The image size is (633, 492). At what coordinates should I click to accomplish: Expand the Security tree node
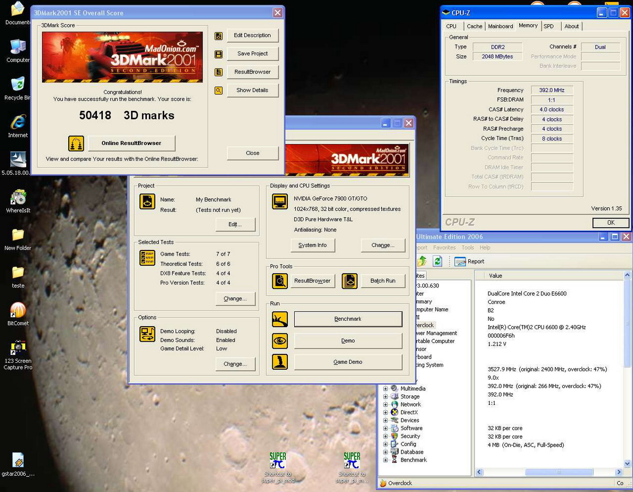385,436
